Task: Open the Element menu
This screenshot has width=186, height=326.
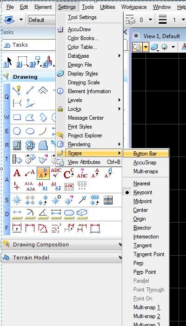Action: (43, 7)
